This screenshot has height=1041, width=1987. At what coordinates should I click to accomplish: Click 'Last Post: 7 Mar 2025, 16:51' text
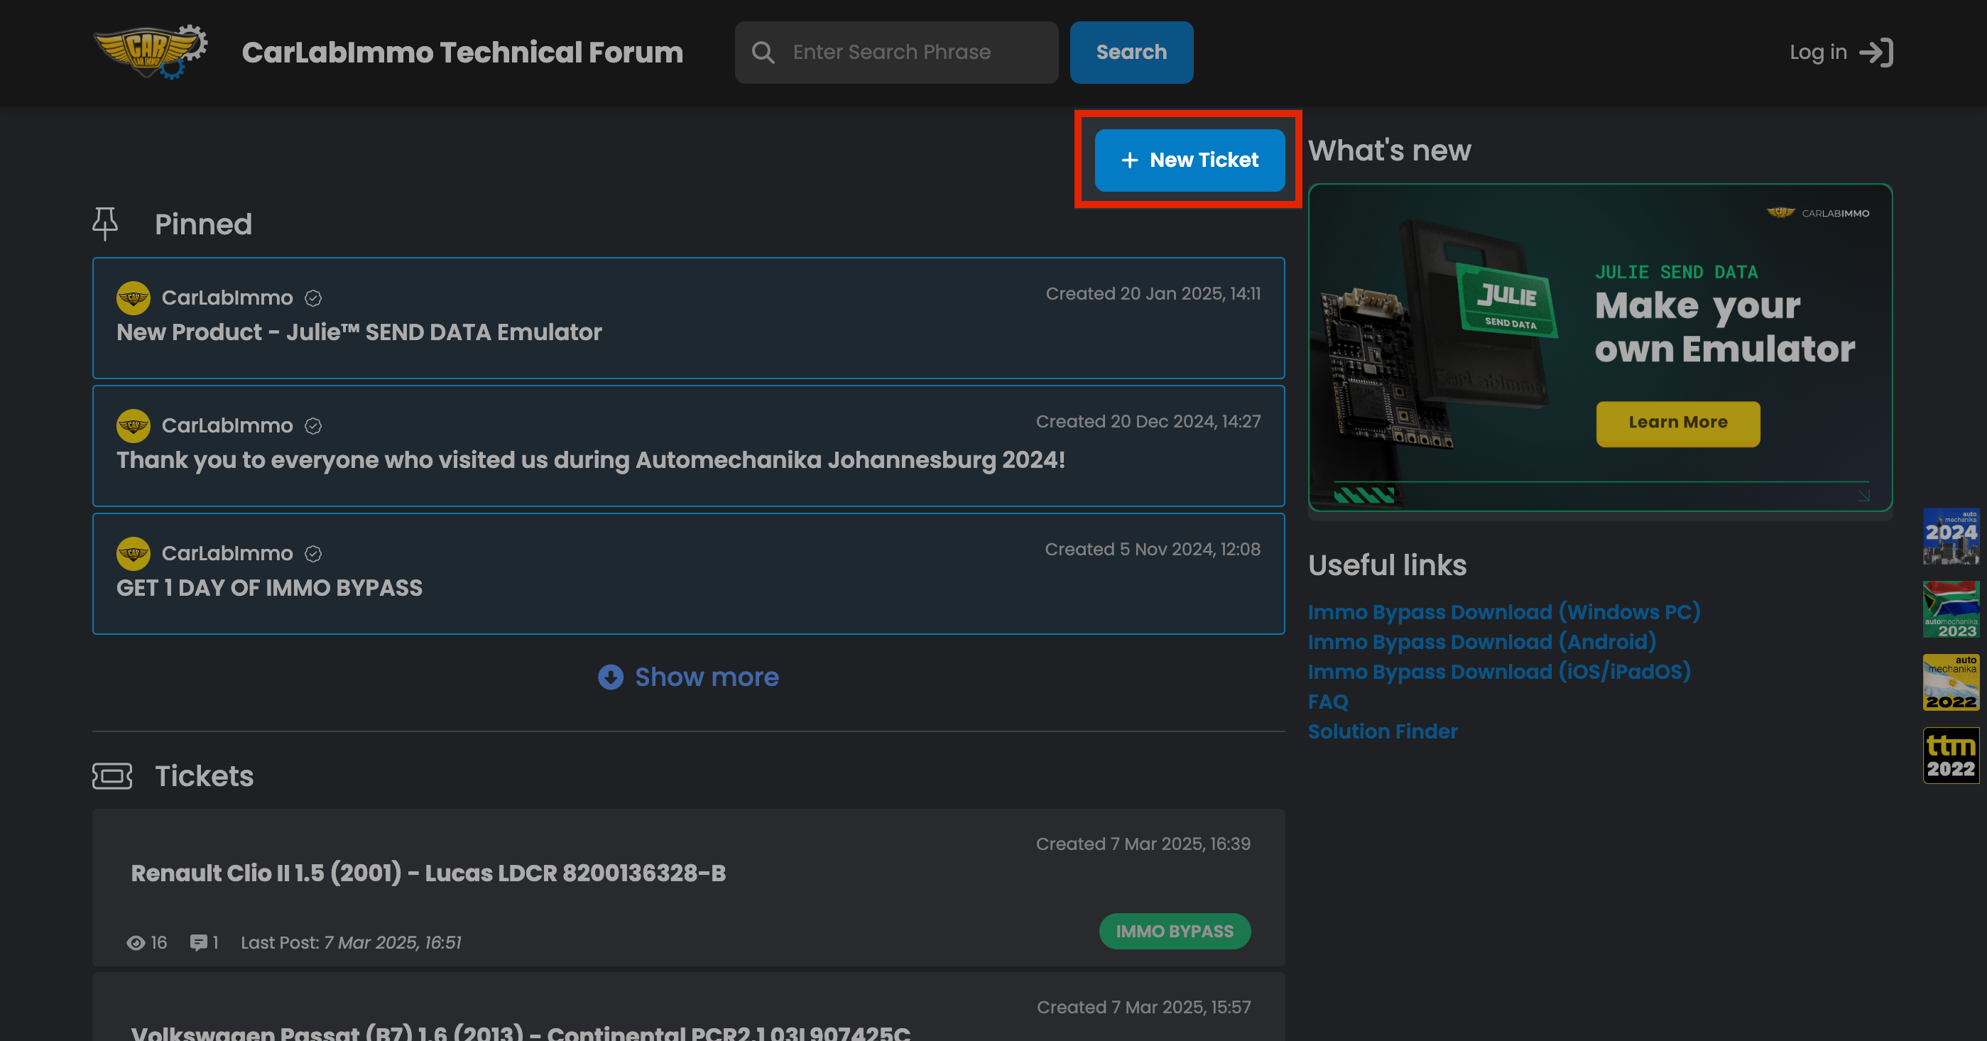coord(351,943)
